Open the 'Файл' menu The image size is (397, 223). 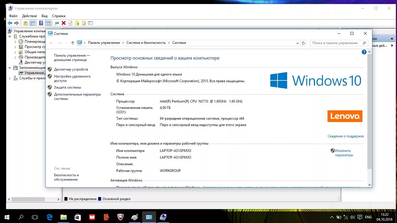tap(13, 16)
